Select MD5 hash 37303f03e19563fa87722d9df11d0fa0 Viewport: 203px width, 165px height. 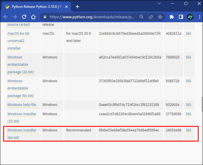click(x=129, y=81)
